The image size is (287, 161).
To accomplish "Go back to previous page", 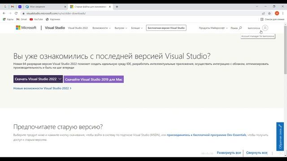I will (4, 13).
